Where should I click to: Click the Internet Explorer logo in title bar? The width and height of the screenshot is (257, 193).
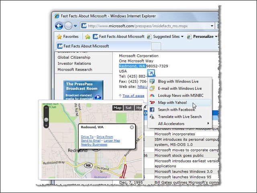57,16
